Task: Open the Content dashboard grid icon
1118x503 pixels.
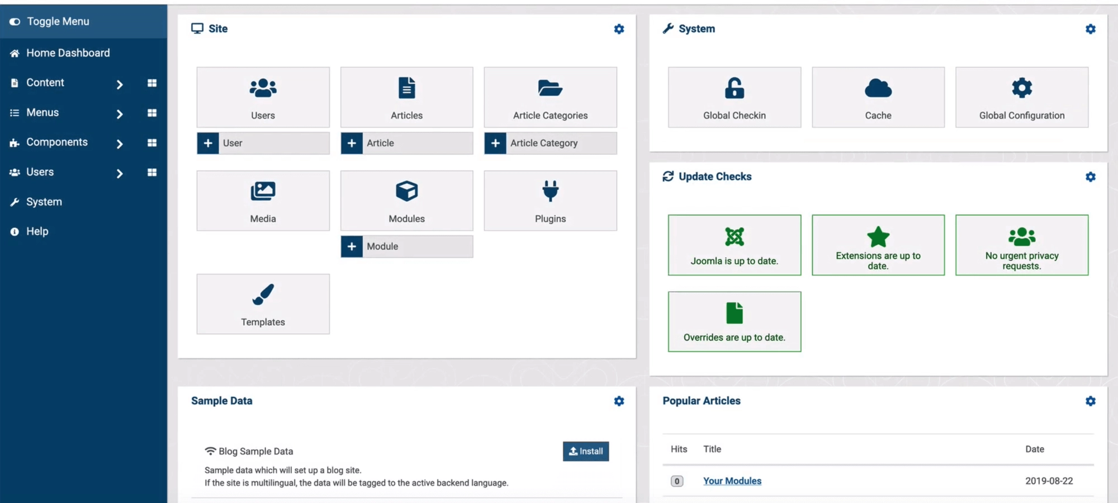Action: [x=151, y=83]
